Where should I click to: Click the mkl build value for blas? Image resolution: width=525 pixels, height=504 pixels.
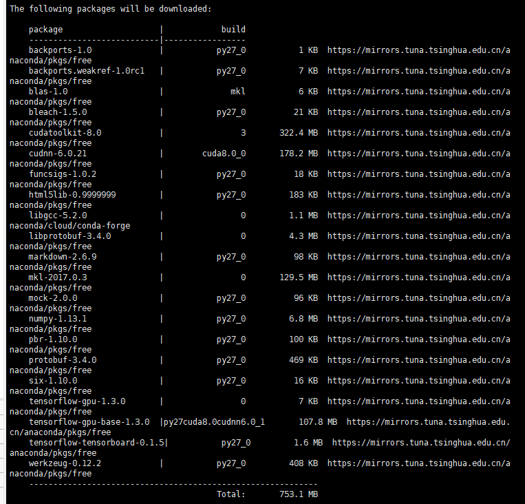pos(238,92)
